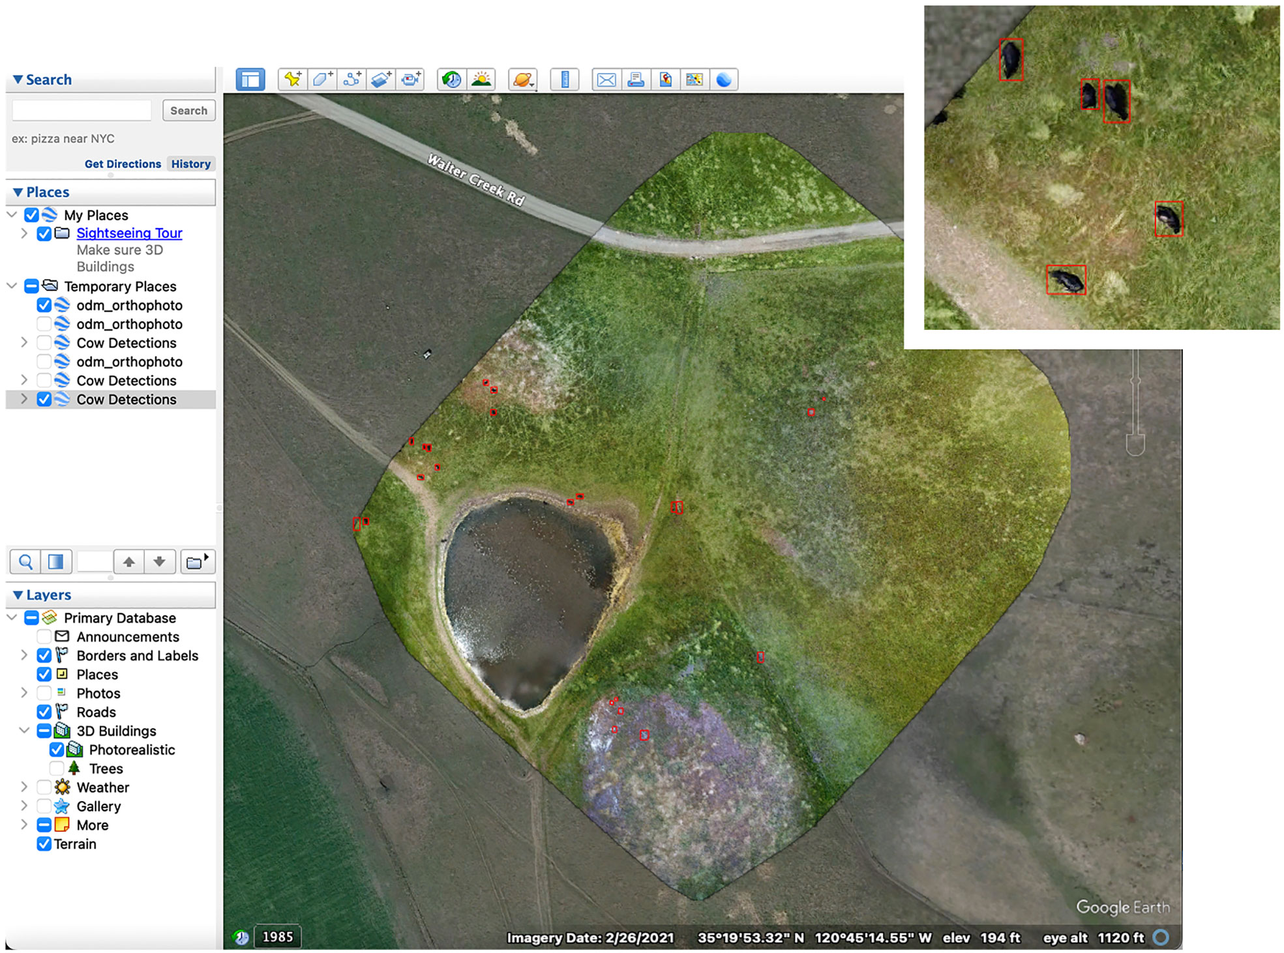Screen dimensions: 1284x953
Task: Click the streaming ring indicator in status bar
Action: point(1161,937)
